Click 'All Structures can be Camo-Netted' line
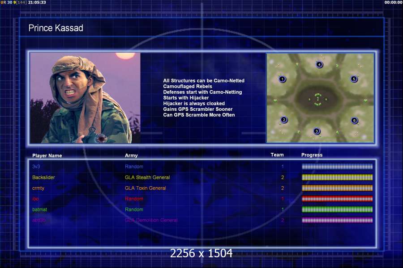Screen dimensions: 403x268 click(x=204, y=80)
